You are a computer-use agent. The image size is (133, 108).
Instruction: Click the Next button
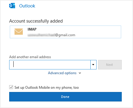point(110,65)
